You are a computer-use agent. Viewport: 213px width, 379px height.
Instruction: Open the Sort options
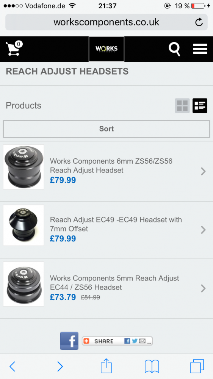(106, 129)
